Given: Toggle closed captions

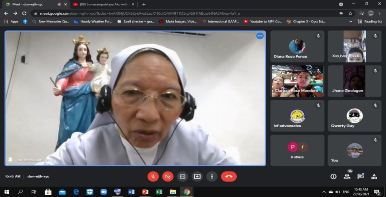Looking at the screenshot, I should (182, 176).
